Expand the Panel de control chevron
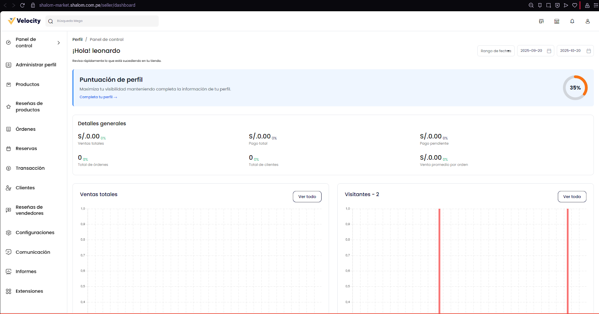599x314 pixels. (59, 43)
